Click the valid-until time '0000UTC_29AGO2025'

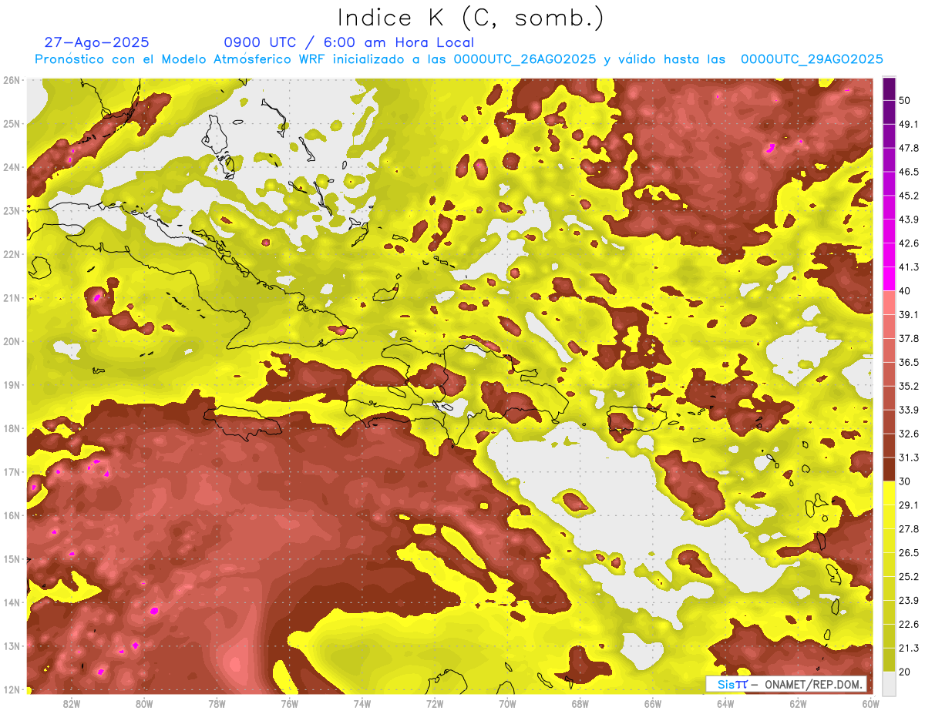click(x=812, y=59)
